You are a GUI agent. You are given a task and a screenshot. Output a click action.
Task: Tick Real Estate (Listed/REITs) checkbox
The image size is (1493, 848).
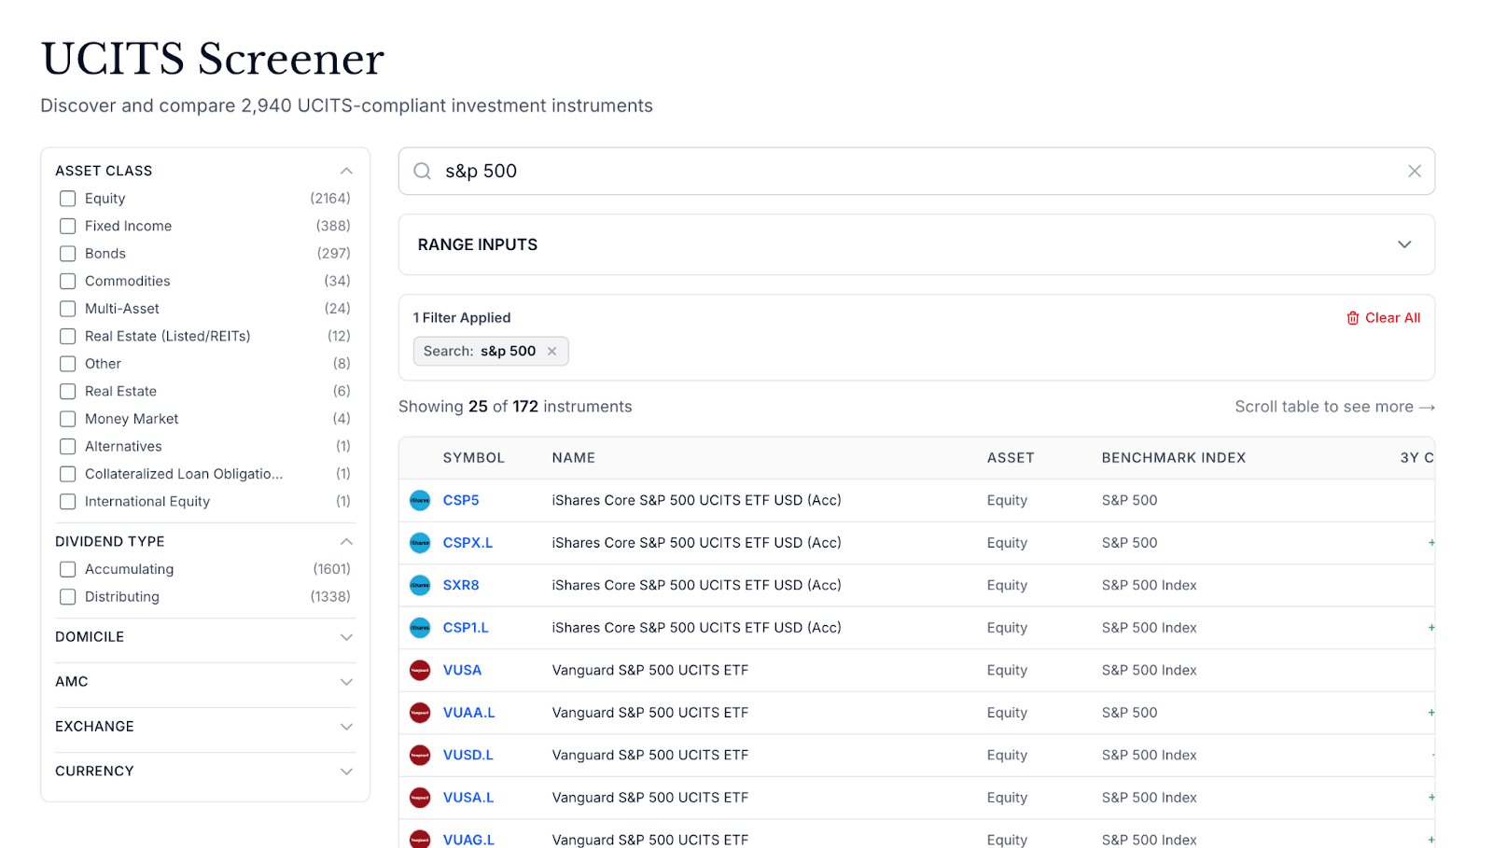tap(67, 336)
